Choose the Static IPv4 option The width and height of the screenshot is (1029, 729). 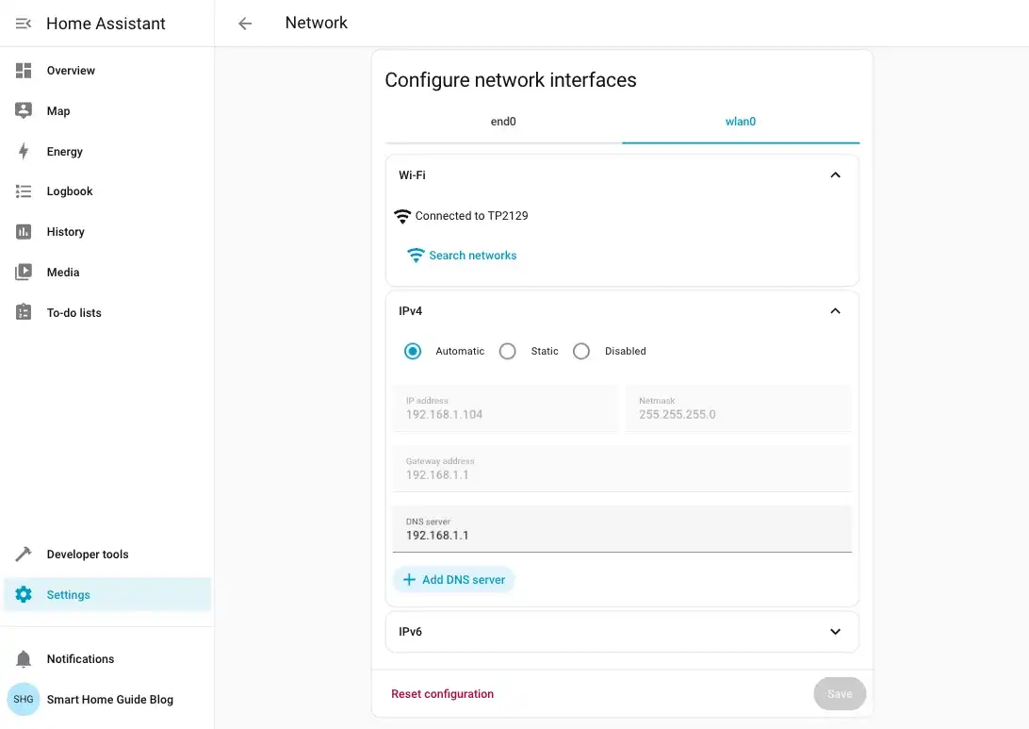(507, 350)
